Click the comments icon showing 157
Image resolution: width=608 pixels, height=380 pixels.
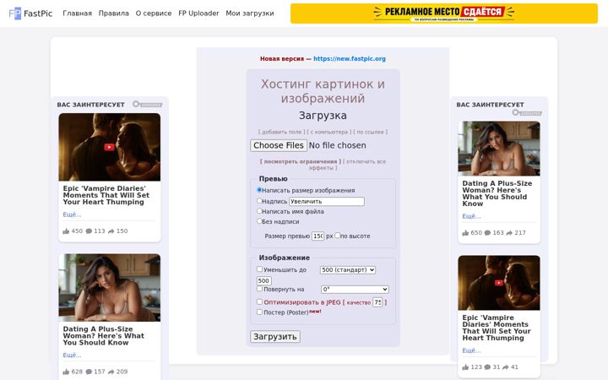click(89, 372)
